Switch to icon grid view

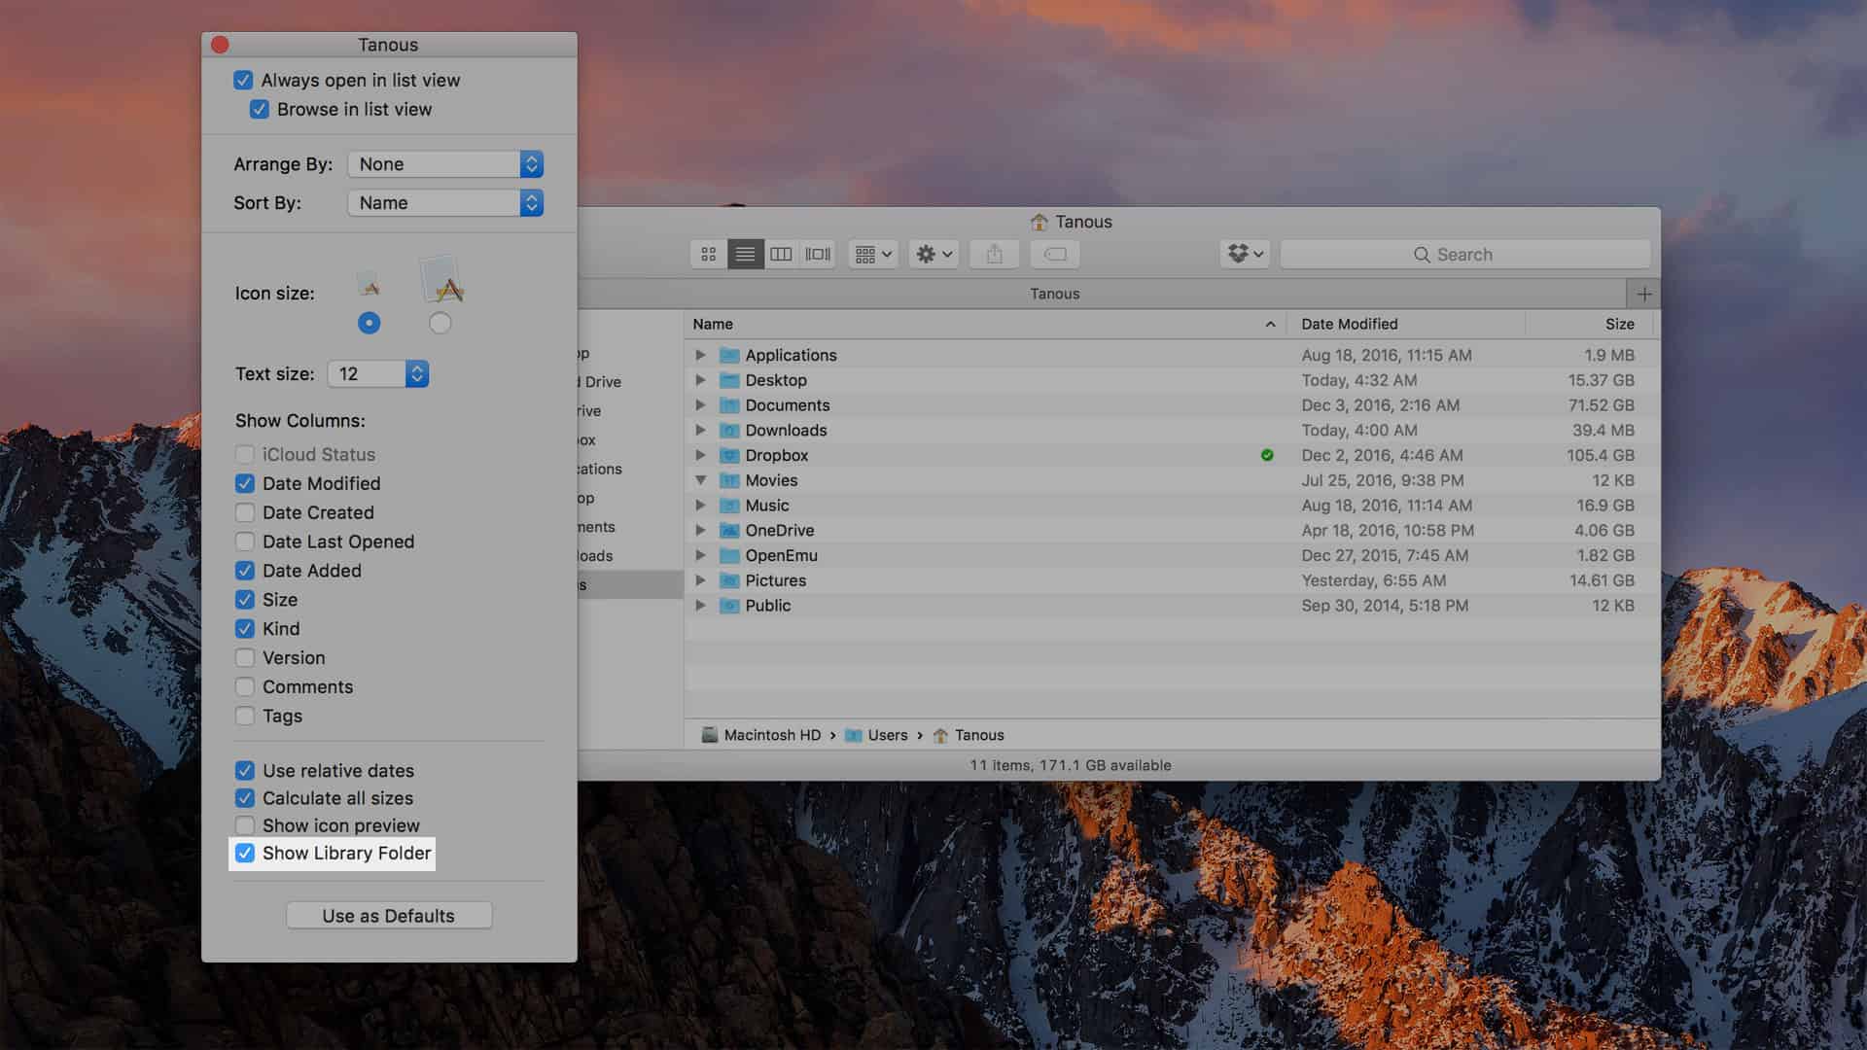click(x=707, y=254)
